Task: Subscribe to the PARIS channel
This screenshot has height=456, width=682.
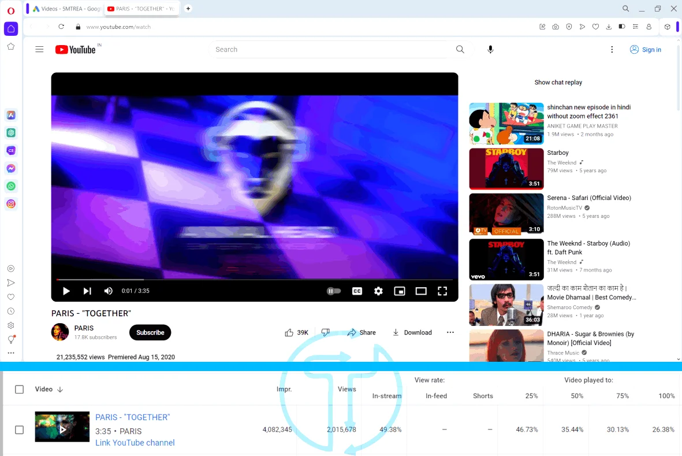Action: pyautogui.click(x=150, y=332)
